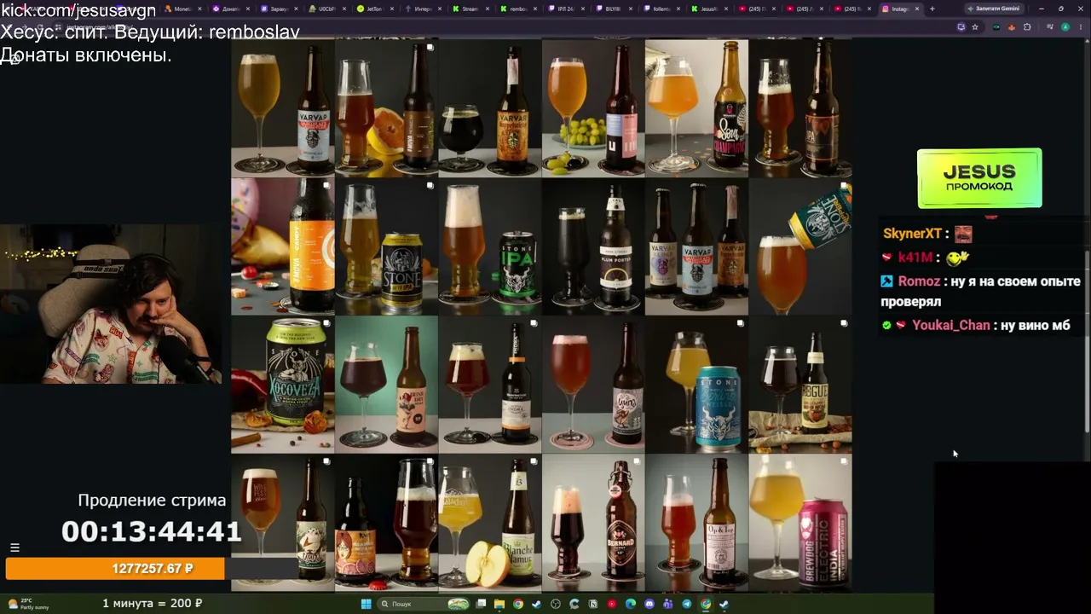Open the Rogue bottle with dark beer photo

pyautogui.click(x=800, y=385)
